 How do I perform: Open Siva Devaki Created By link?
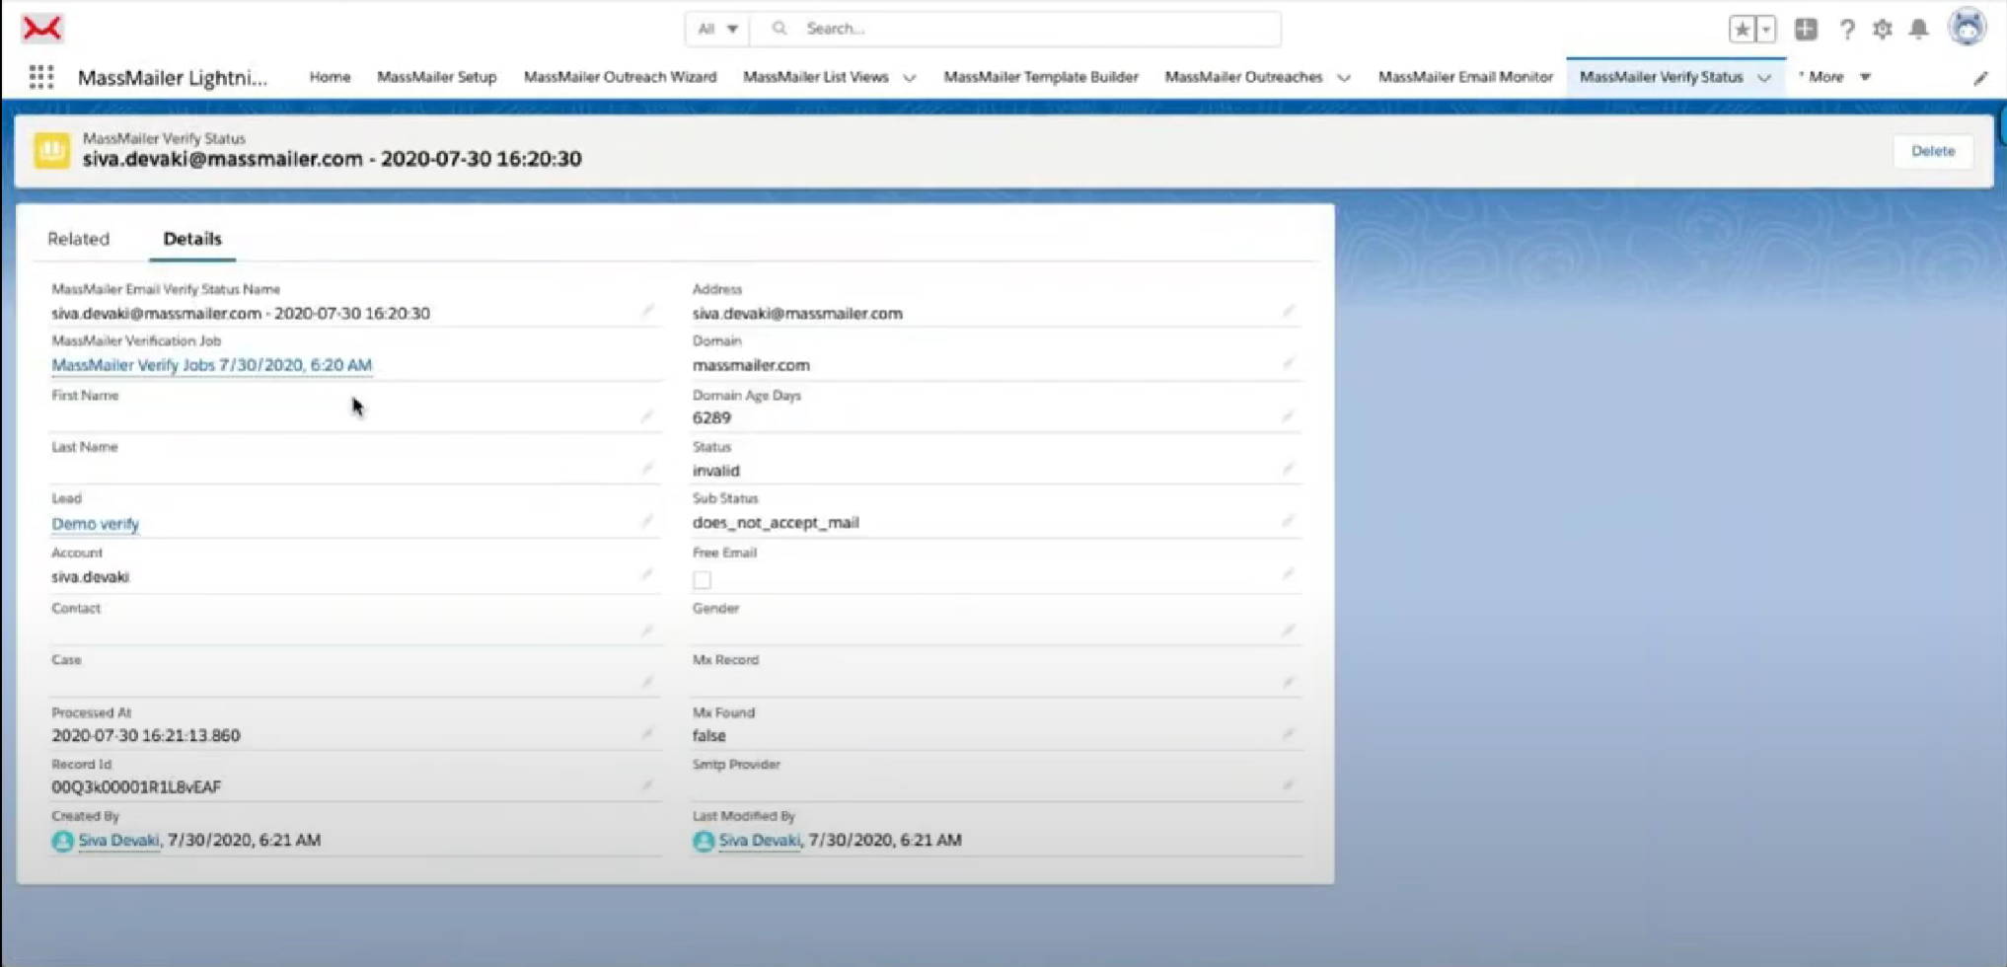(x=118, y=841)
